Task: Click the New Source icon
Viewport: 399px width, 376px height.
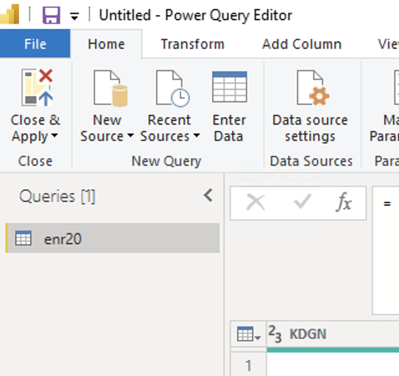Action: tap(110, 88)
